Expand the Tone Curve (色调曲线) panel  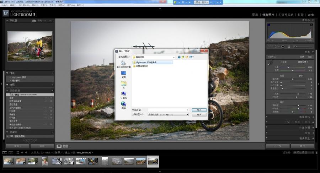click(x=313, y=117)
